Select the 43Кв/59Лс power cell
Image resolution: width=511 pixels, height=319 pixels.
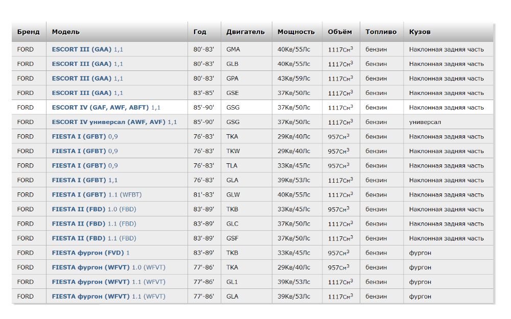(x=297, y=79)
